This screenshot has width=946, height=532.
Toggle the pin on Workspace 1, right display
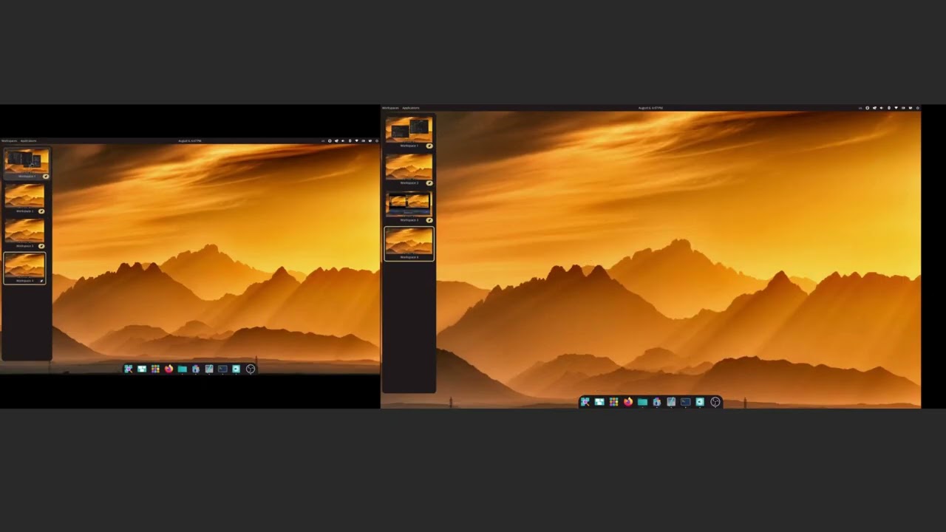click(429, 146)
